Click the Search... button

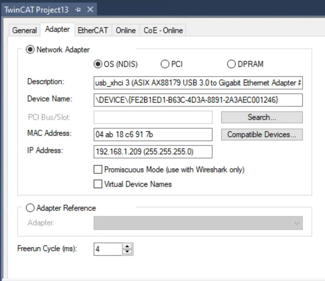point(262,117)
